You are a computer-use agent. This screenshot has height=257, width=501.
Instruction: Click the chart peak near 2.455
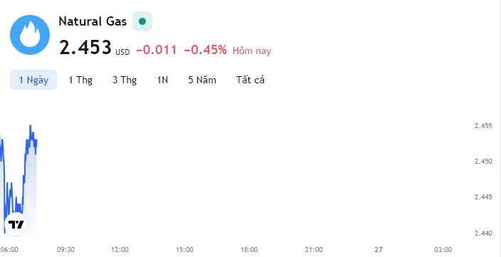31,125
